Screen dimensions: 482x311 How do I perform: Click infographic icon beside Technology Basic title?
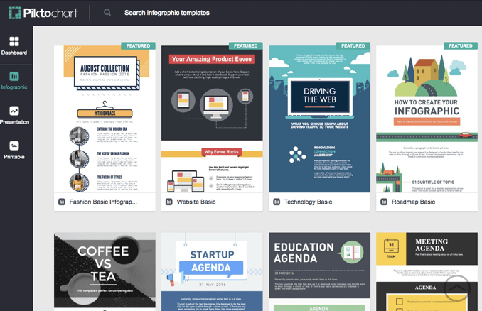277,202
